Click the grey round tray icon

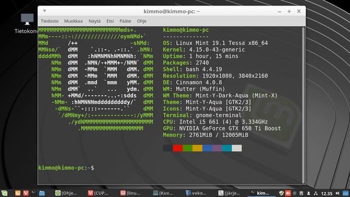(x=295, y=193)
